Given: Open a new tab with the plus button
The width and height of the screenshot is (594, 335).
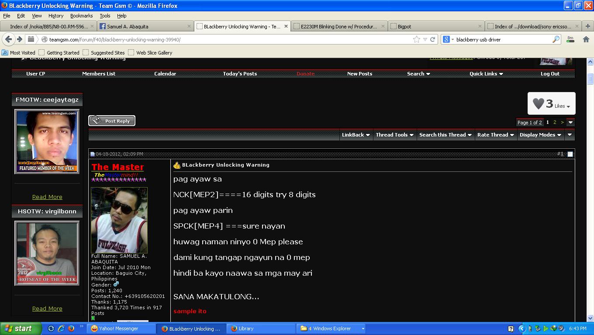Looking at the screenshot, I should (588, 26).
